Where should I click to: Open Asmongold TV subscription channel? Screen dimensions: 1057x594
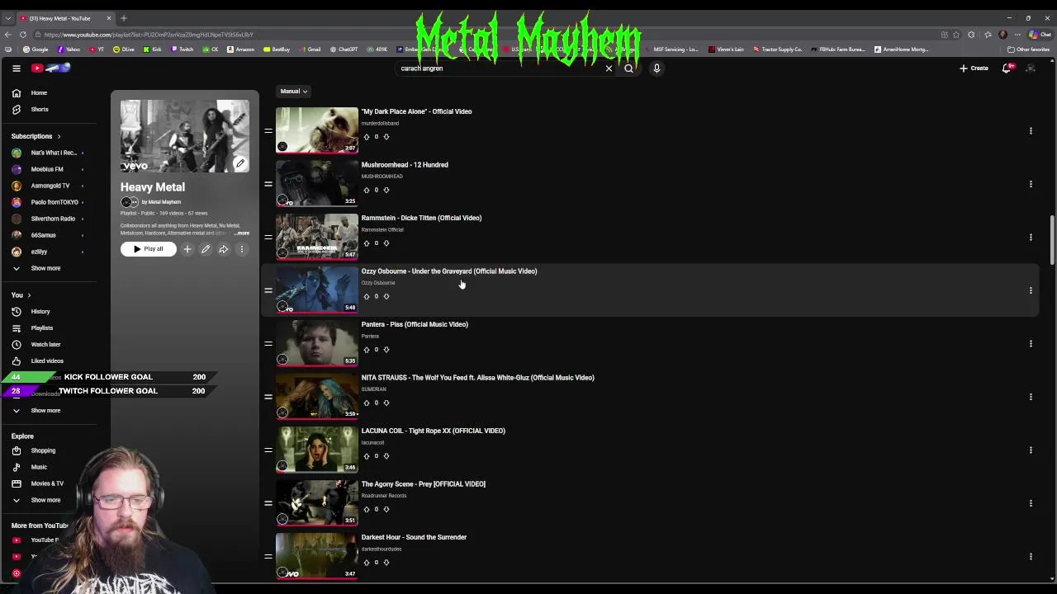50,186
